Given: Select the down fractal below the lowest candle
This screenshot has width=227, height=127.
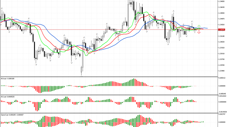Looking at the screenshot, I should click(x=82, y=75).
